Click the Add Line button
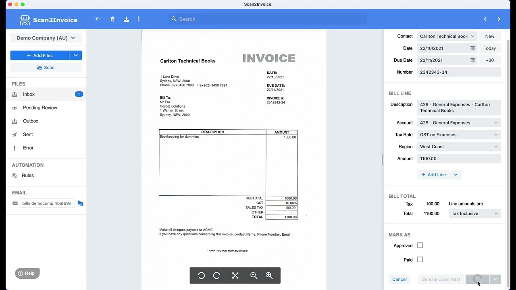This screenshot has width=516, height=290. pos(434,175)
